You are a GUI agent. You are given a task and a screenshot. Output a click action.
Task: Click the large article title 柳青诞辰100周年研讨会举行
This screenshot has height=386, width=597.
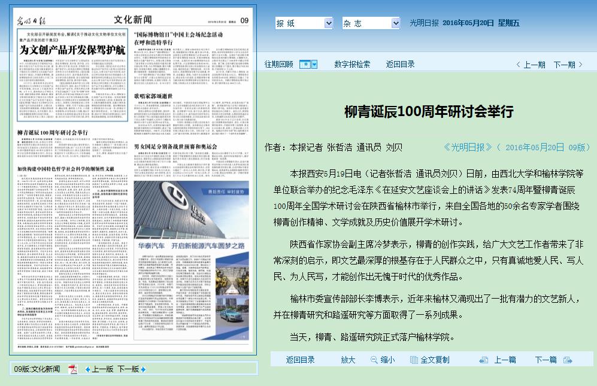(x=429, y=111)
